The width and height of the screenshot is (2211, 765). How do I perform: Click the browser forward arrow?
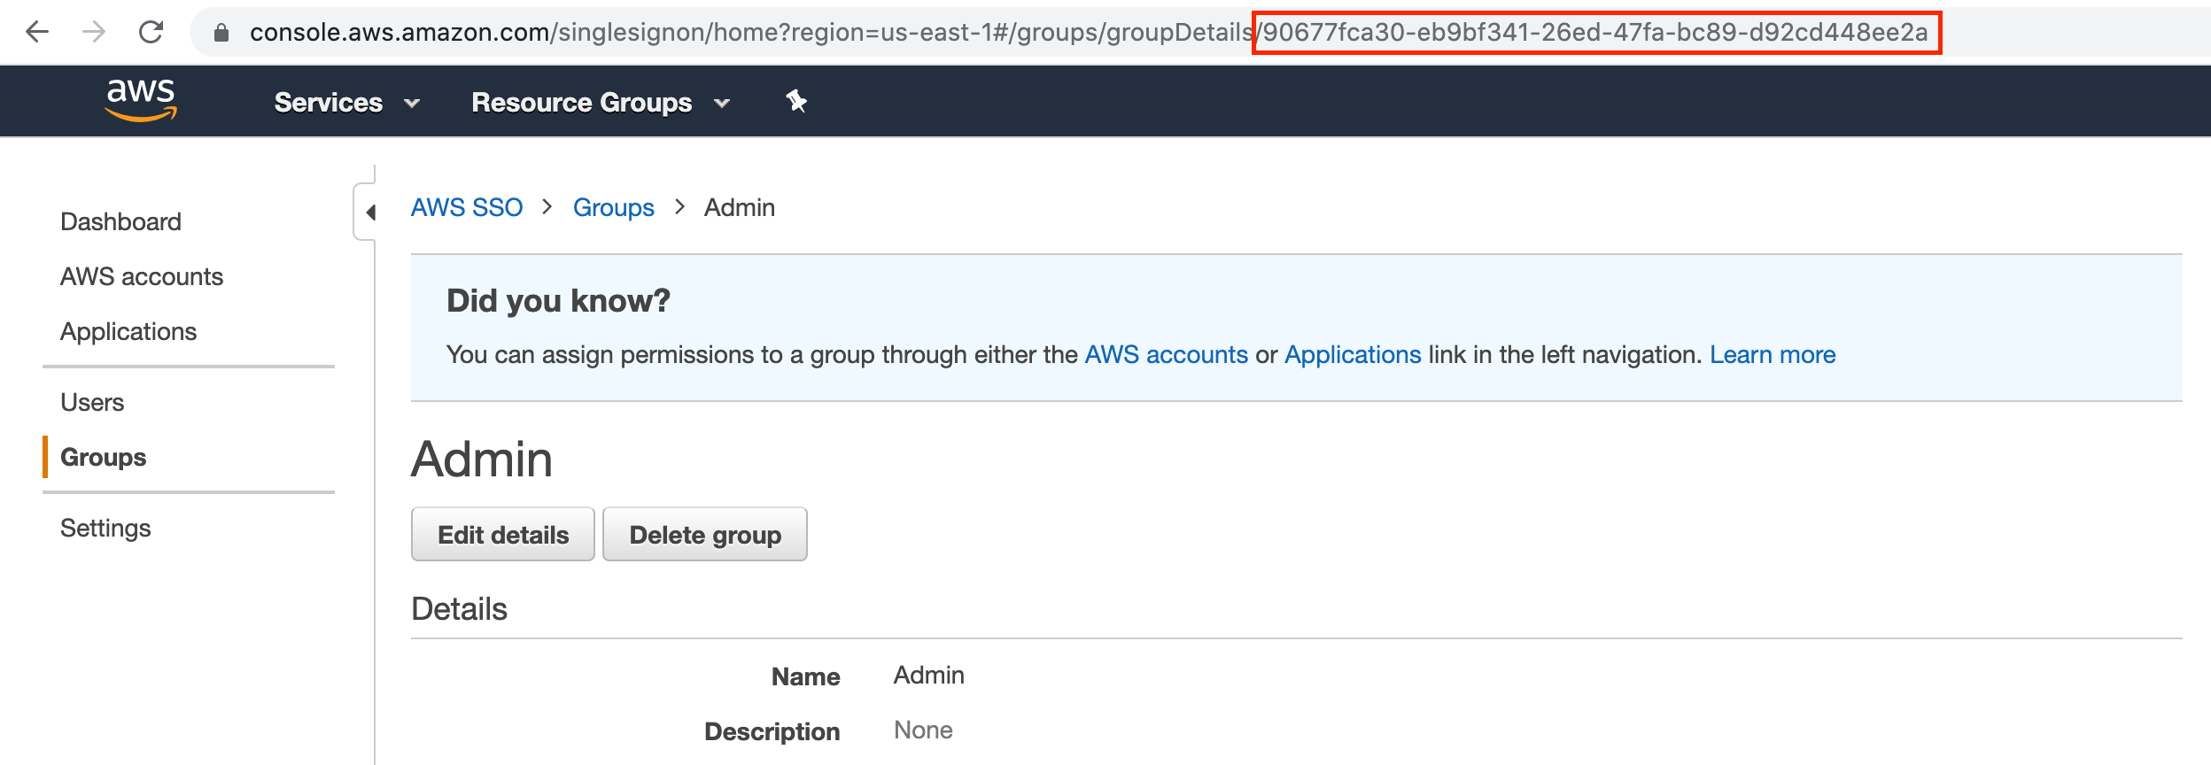94,33
